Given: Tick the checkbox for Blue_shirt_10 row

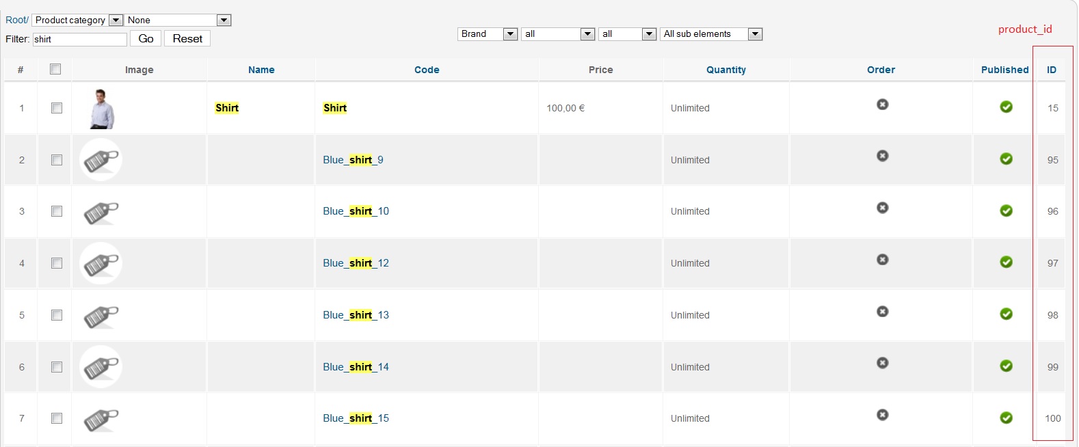Looking at the screenshot, I should point(57,211).
